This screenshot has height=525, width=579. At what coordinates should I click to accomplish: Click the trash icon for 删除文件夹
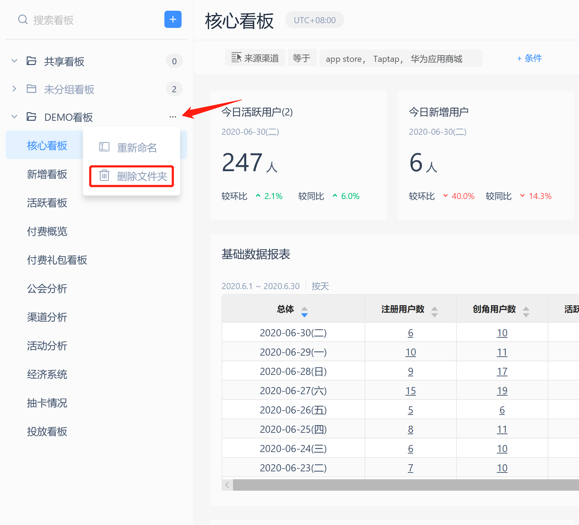[104, 175]
